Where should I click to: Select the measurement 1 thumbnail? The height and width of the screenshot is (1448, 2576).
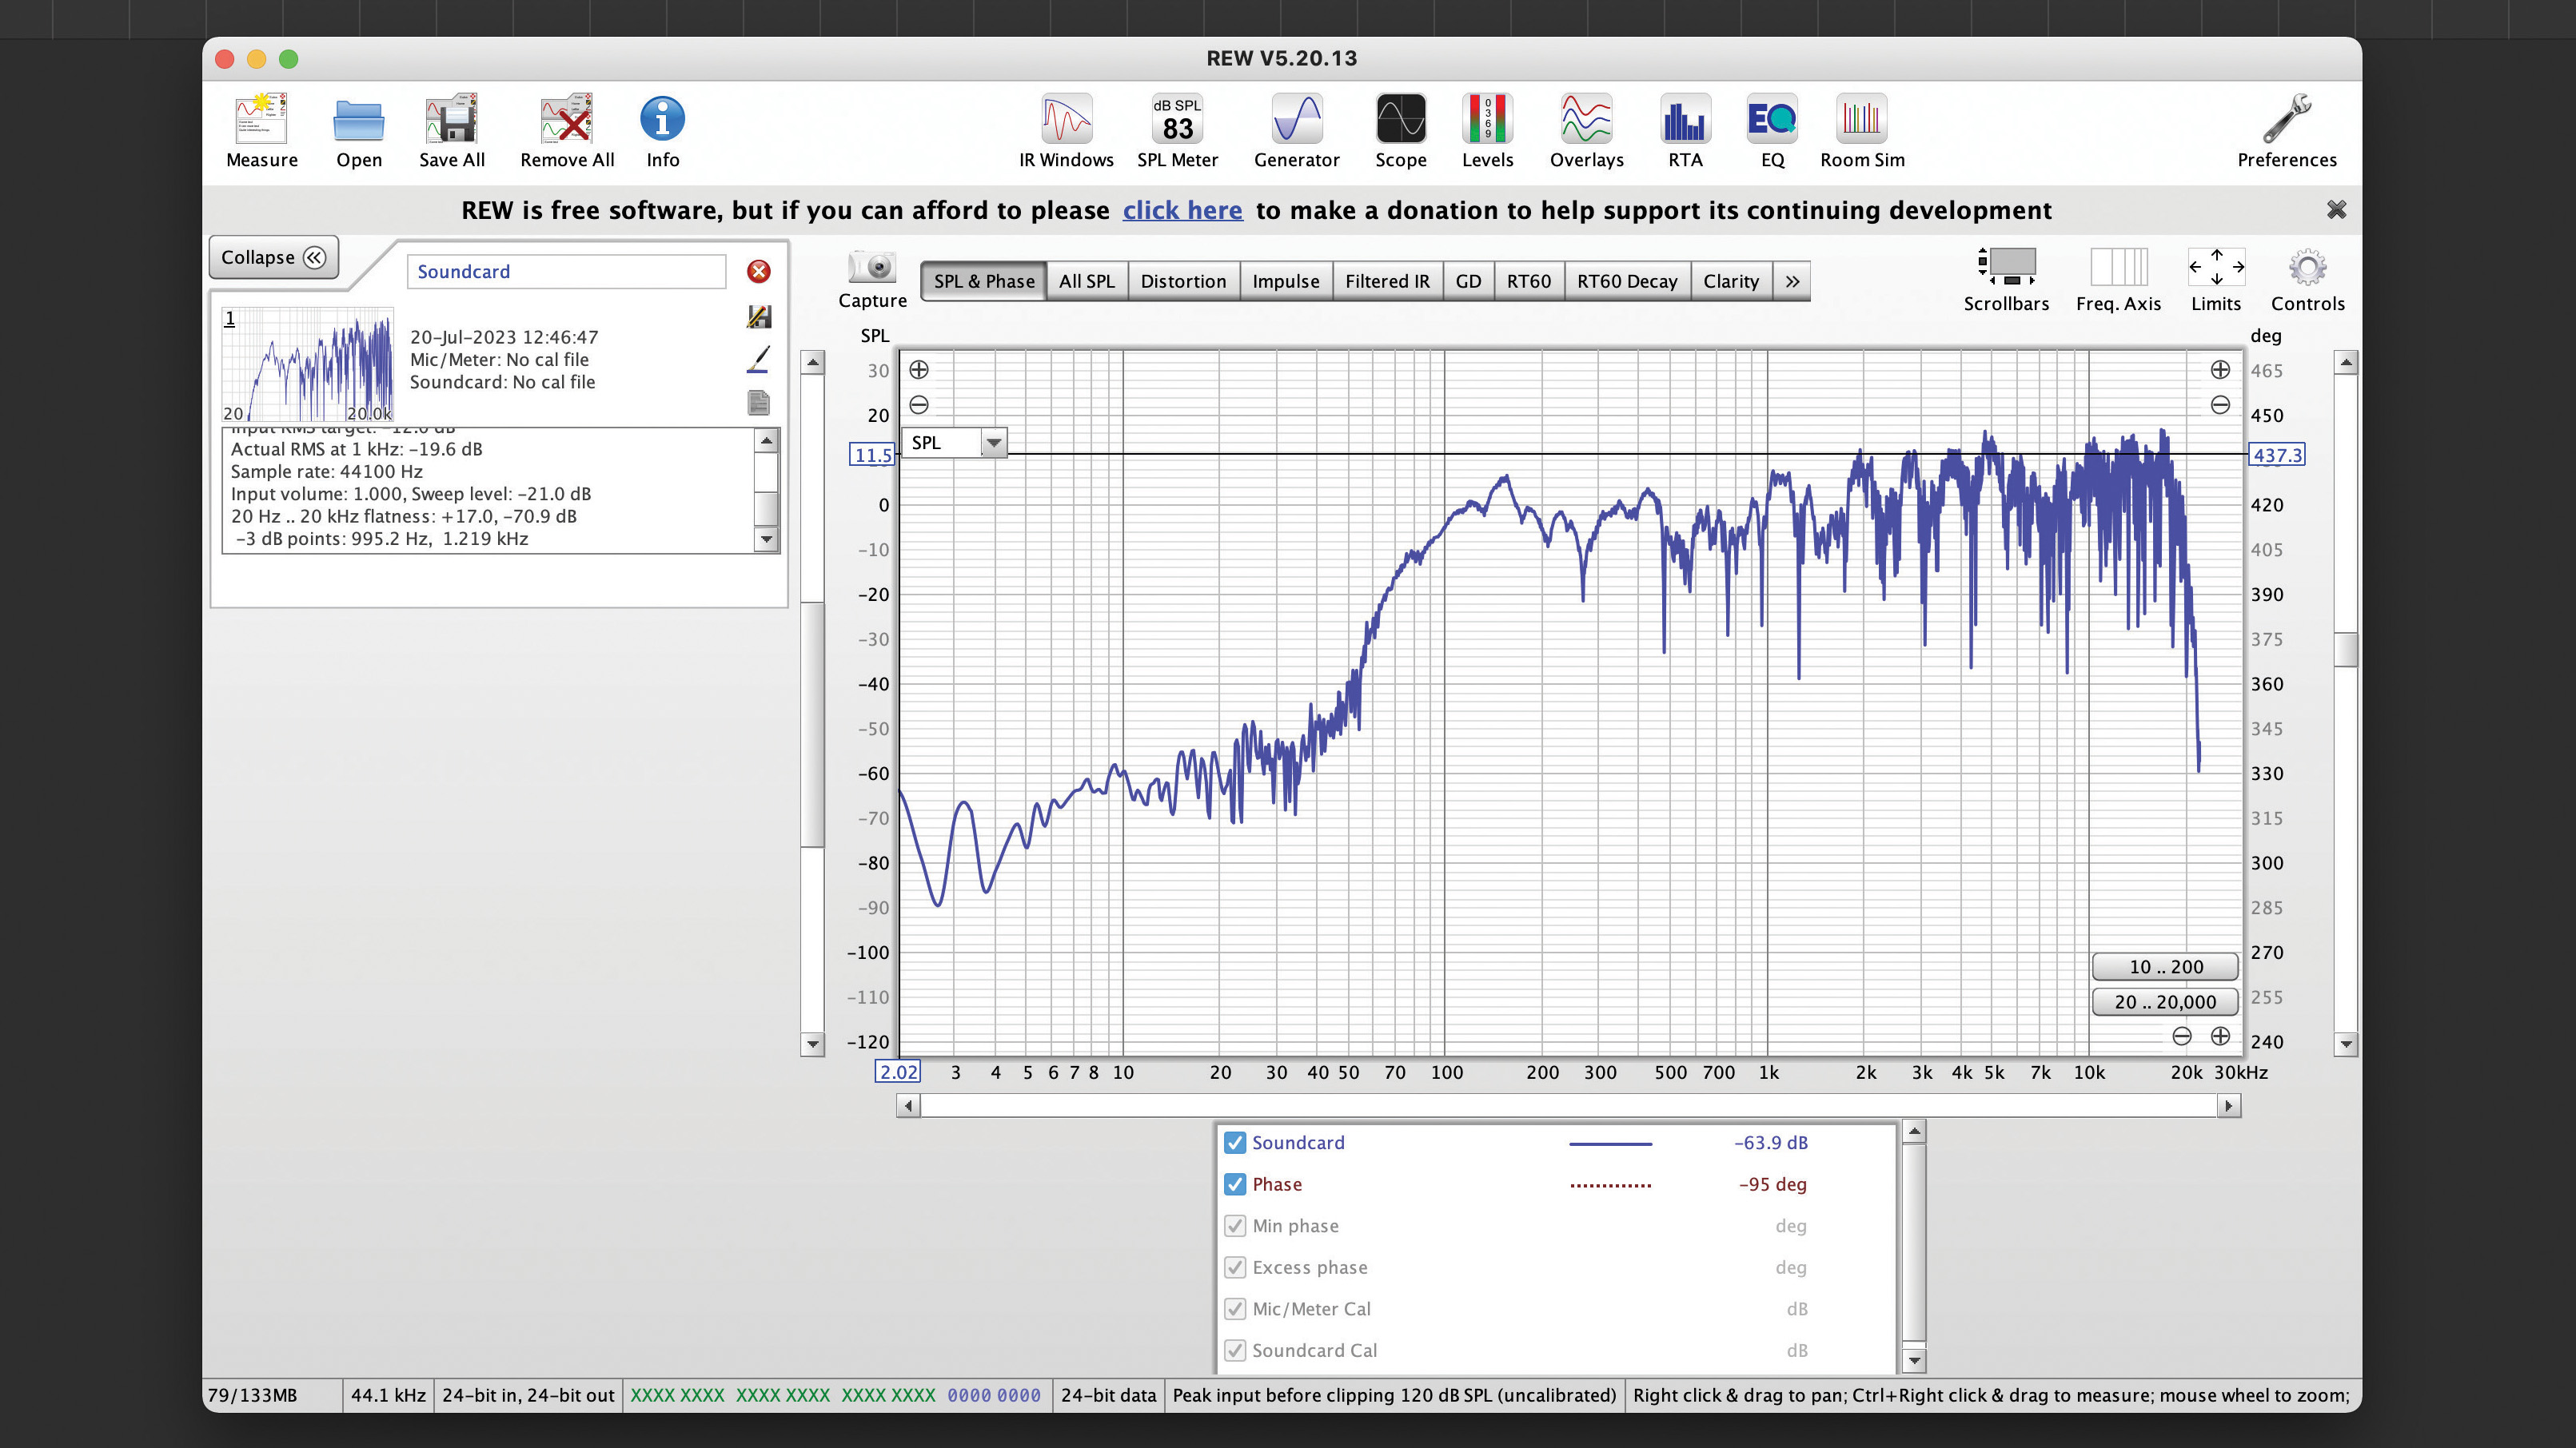pos(307,364)
